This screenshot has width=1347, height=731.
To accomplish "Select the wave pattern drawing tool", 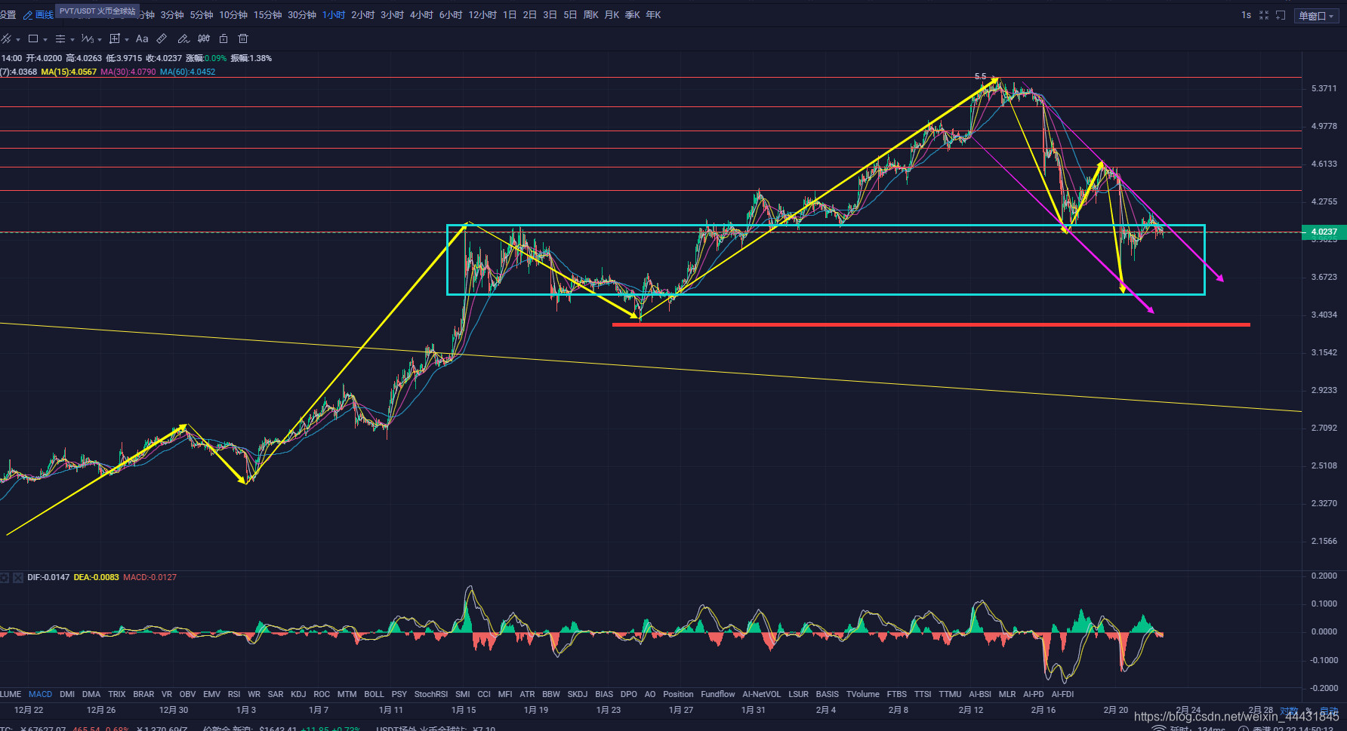I will [x=88, y=38].
